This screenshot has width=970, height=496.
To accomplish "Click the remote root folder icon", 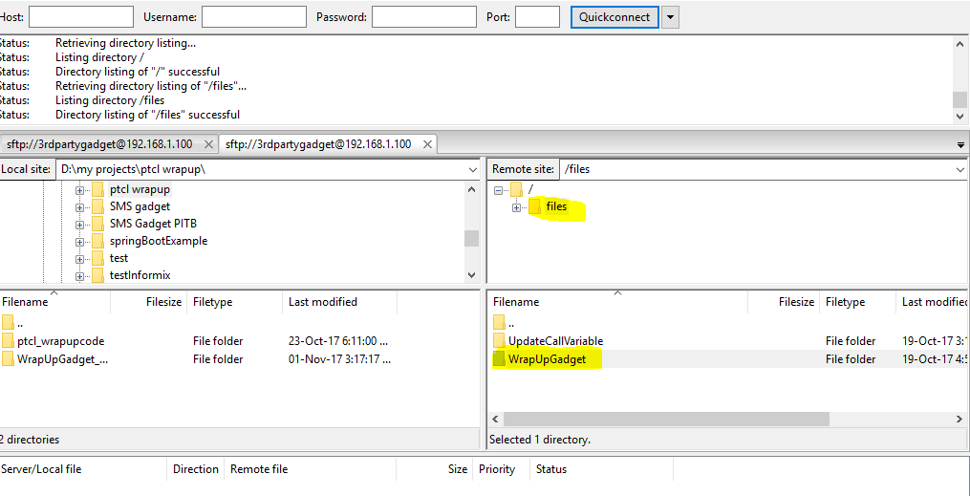I will (x=516, y=189).
